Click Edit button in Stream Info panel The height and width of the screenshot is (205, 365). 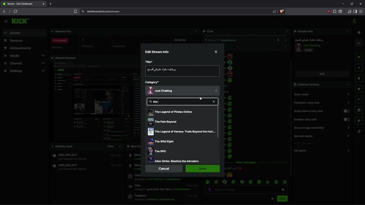tap(322, 74)
